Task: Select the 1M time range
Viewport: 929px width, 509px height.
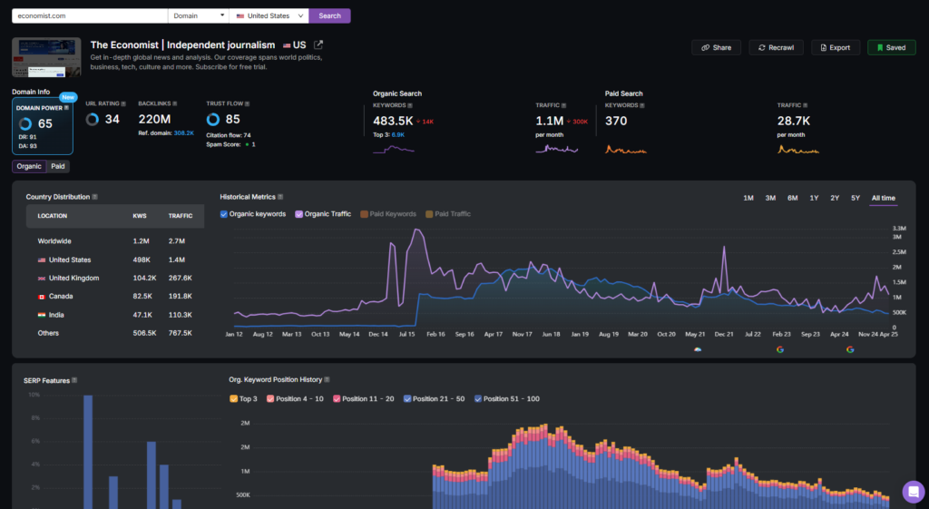Action: click(x=748, y=198)
